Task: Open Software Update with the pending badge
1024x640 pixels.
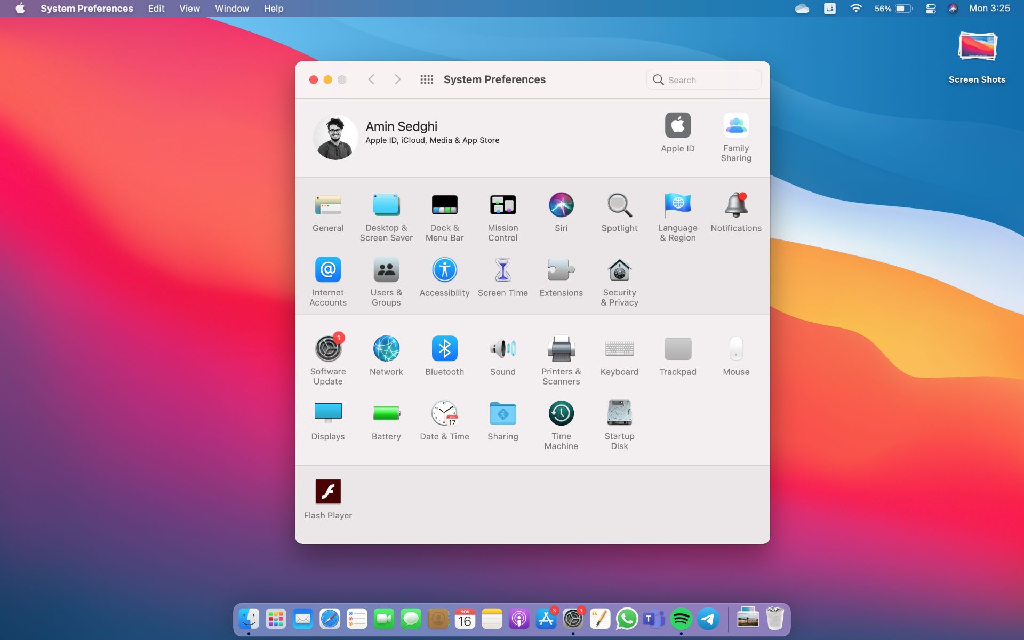Action: click(x=328, y=349)
